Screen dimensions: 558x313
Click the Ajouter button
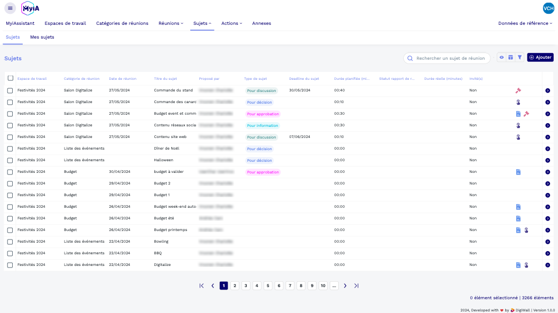point(540,58)
